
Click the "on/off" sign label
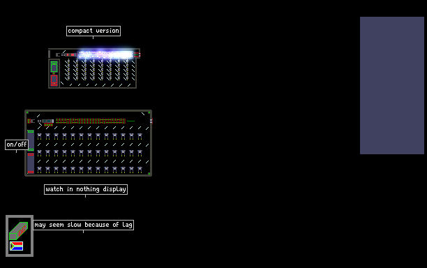pyautogui.click(x=17, y=144)
